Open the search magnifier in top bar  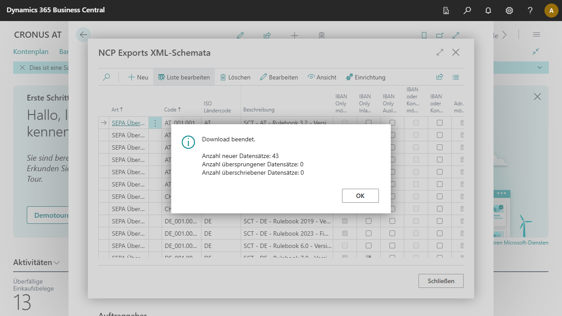click(x=467, y=11)
